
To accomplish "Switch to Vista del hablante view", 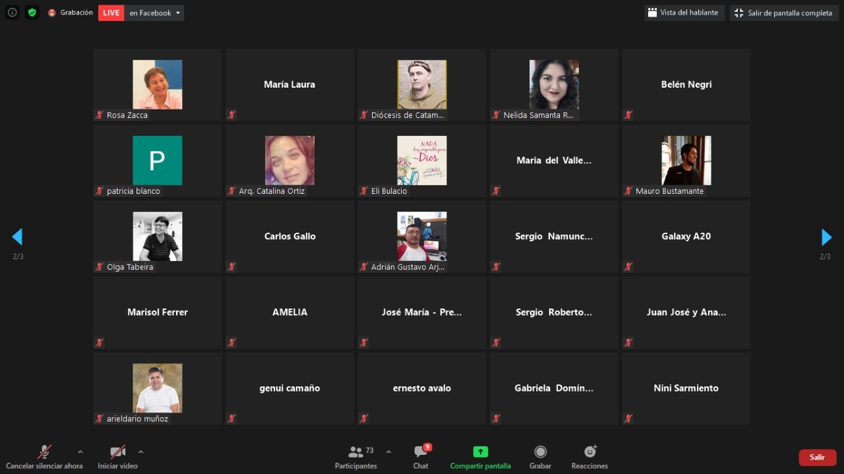I will 684,13.
